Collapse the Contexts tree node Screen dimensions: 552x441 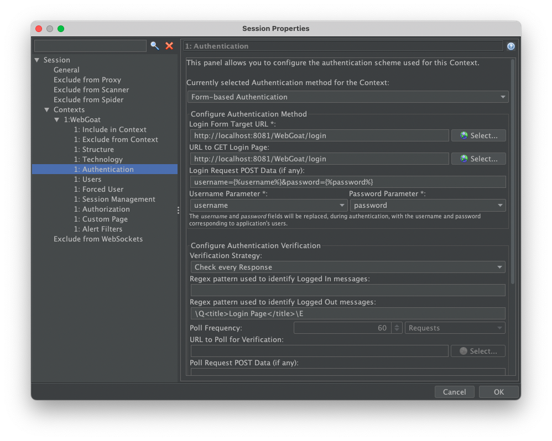pos(47,109)
